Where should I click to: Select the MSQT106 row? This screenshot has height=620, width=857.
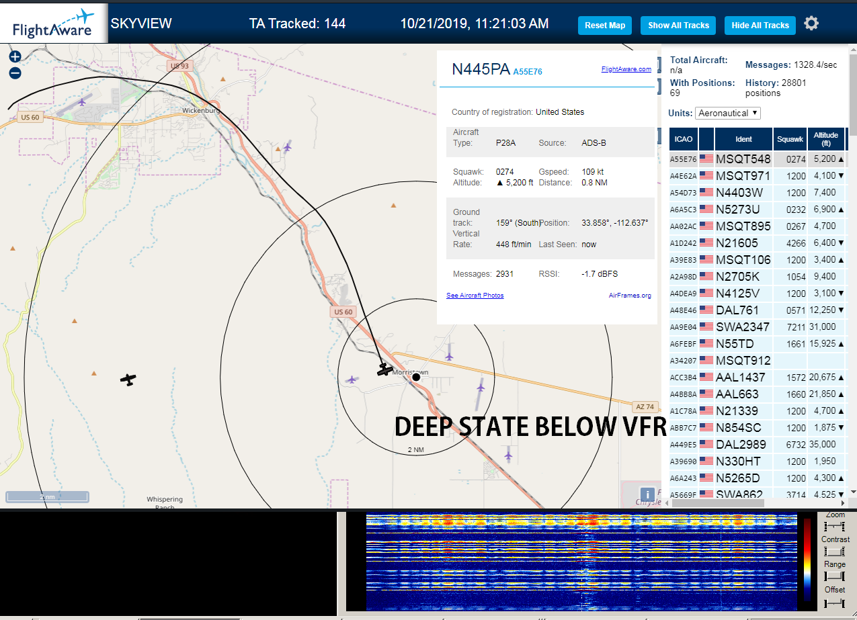pos(758,260)
